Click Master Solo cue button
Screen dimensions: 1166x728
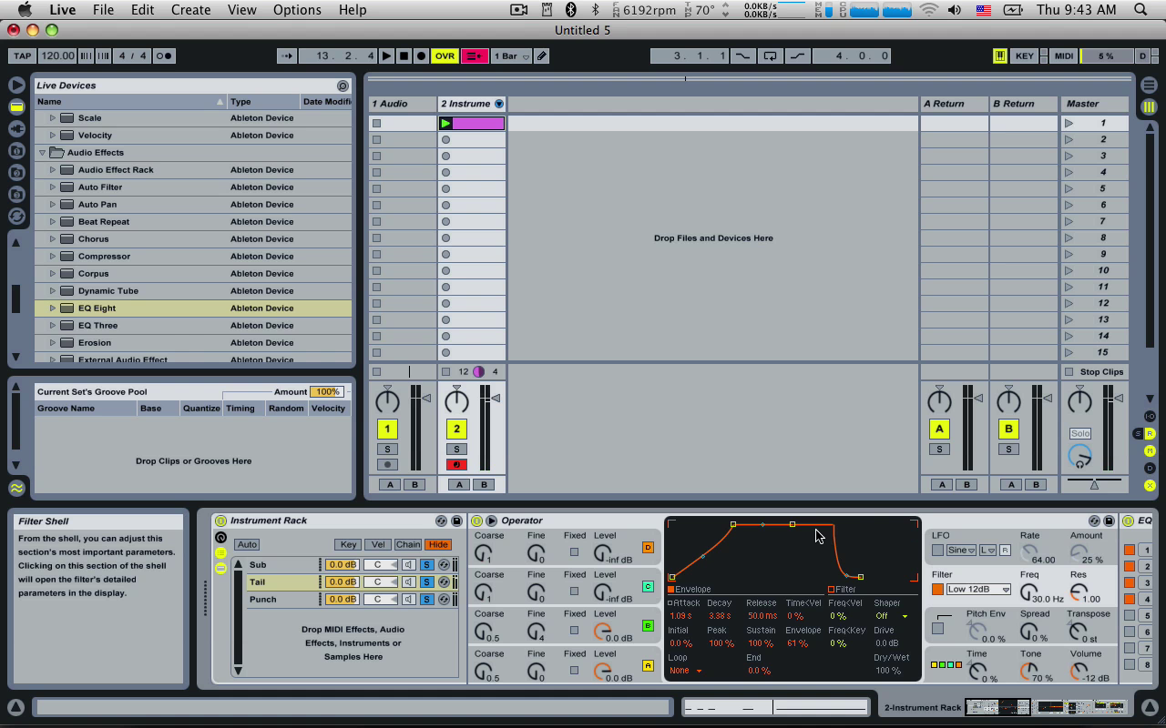(1080, 433)
